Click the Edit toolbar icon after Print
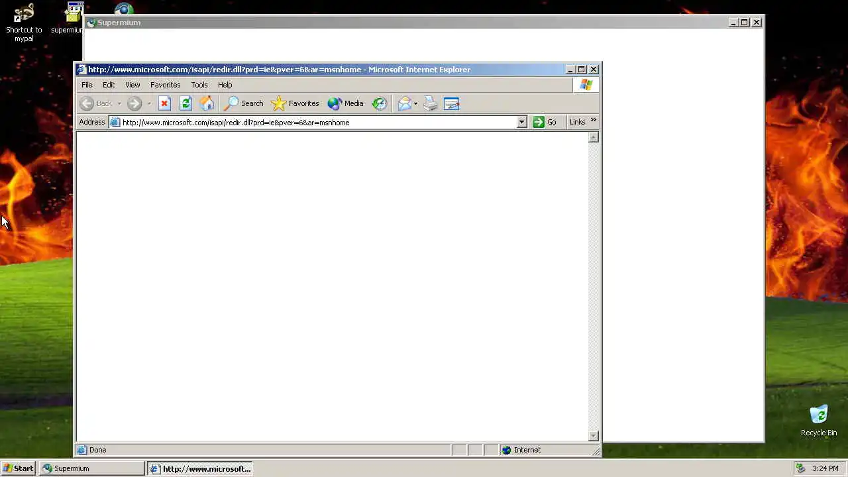848x477 pixels. point(452,103)
